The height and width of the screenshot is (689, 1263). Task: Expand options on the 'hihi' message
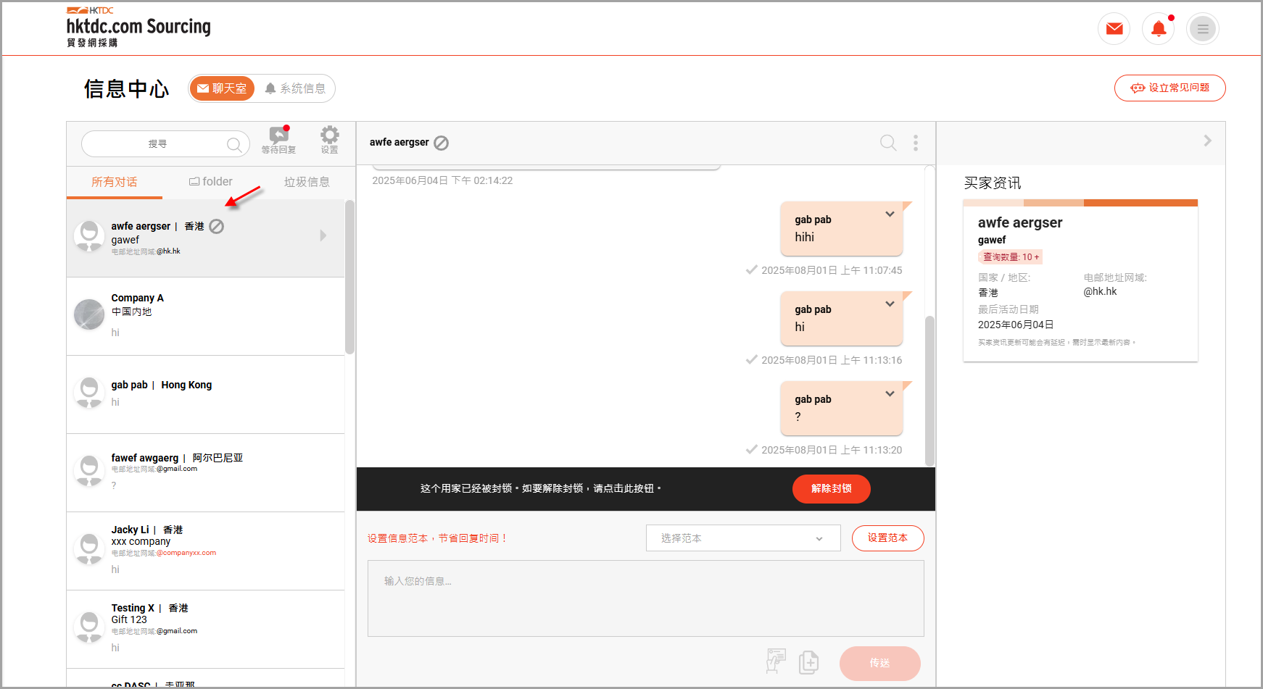pos(890,214)
